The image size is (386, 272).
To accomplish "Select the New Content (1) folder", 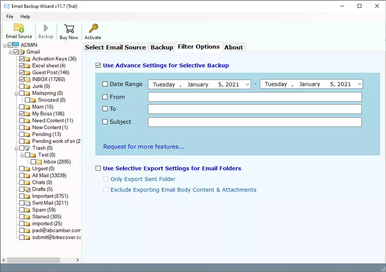I will pyautogui.click(x=50, y=127).
